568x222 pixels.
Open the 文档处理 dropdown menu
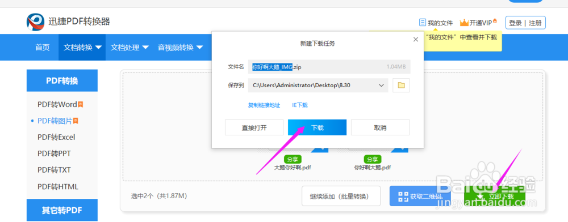point(130,47)
